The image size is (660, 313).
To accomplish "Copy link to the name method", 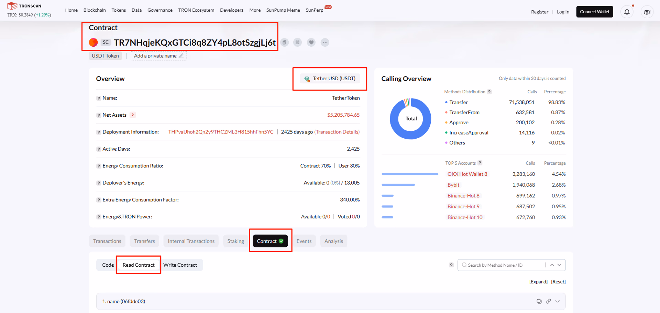I will click(549, 301).
